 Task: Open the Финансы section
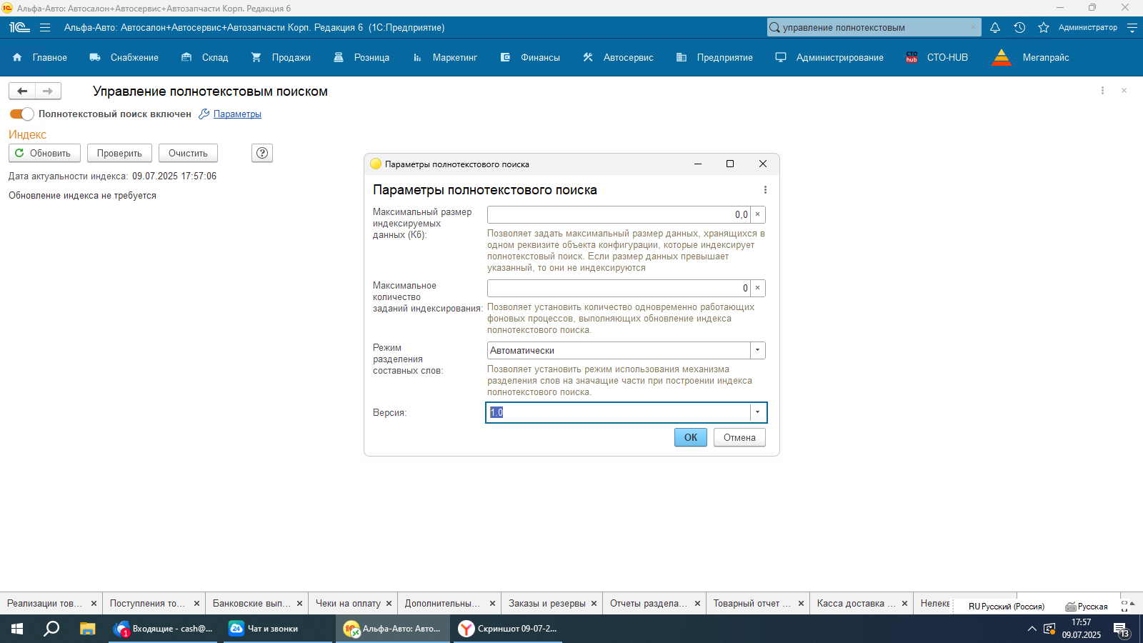(530, 57)
